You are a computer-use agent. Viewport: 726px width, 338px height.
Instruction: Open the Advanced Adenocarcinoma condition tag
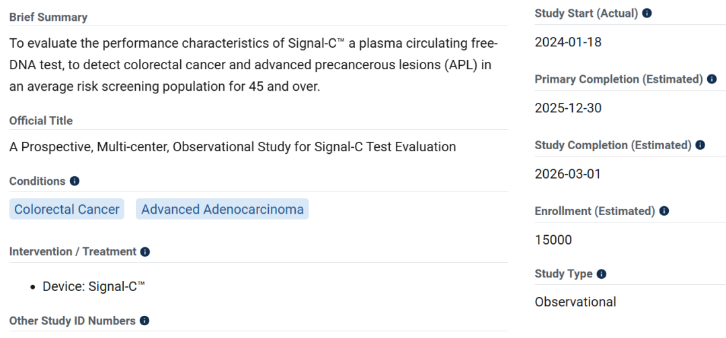pos(222,210)
